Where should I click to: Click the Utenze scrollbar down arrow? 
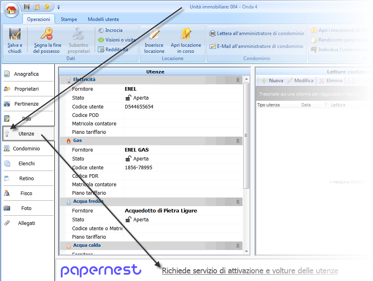pos(247,252)
